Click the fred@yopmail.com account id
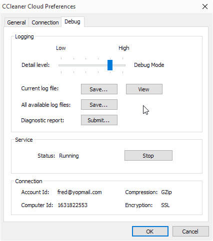Viewport: 213px width, 241px height. [x=79, y=192]
